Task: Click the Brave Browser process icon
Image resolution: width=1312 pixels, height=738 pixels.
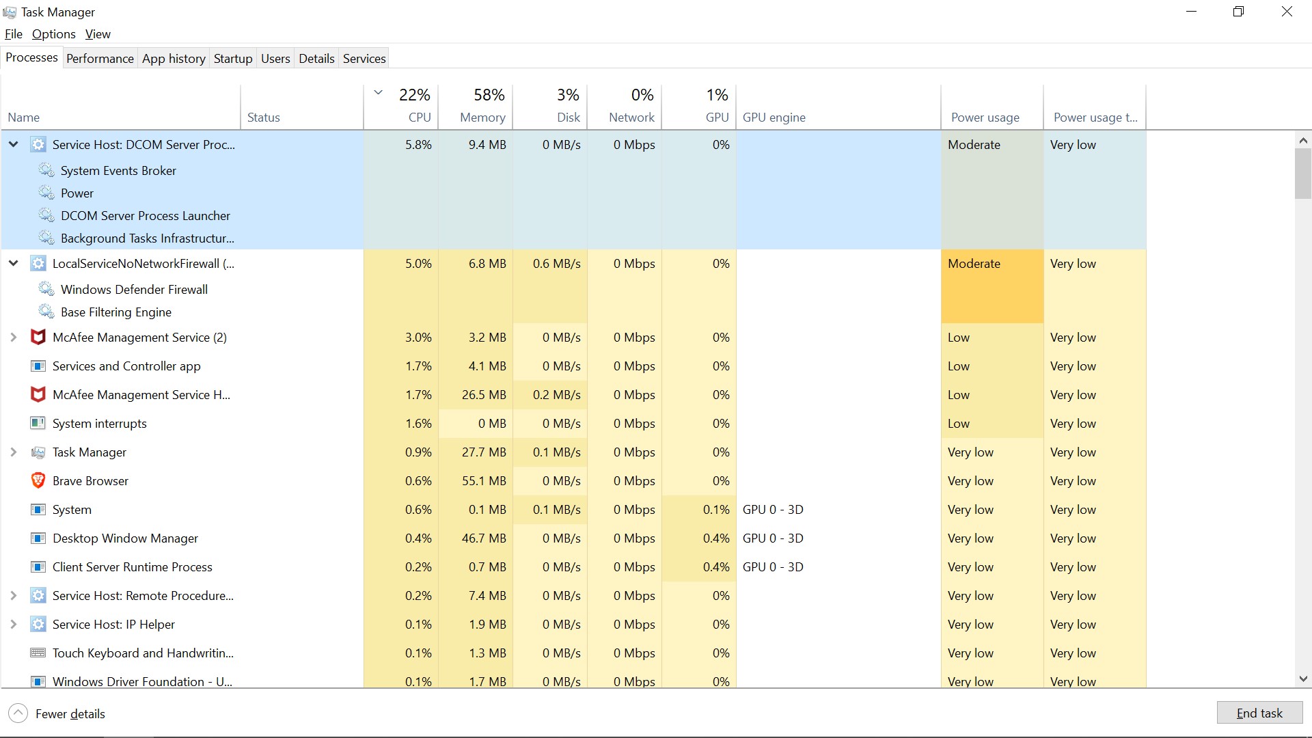Action: tap(38, 480)
